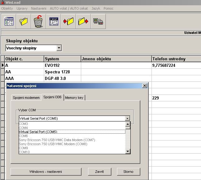Click the export from folder icon

pos(83,22)
